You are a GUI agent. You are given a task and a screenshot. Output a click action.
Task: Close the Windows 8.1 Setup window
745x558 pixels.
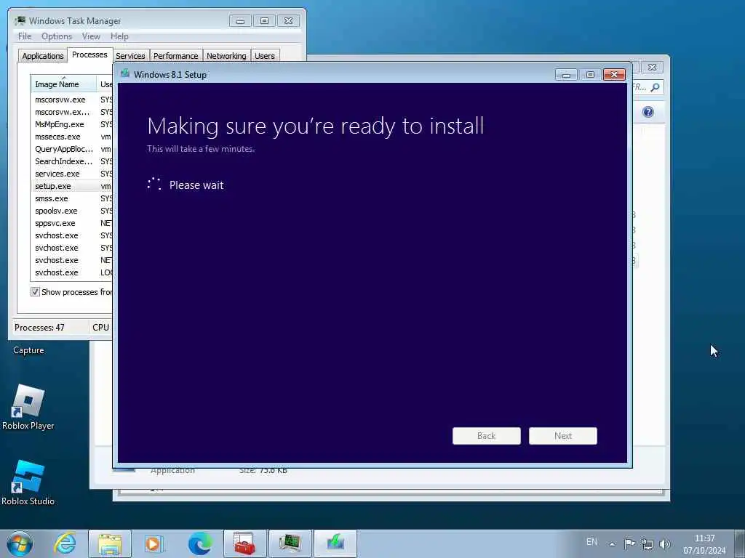(614, 75)
